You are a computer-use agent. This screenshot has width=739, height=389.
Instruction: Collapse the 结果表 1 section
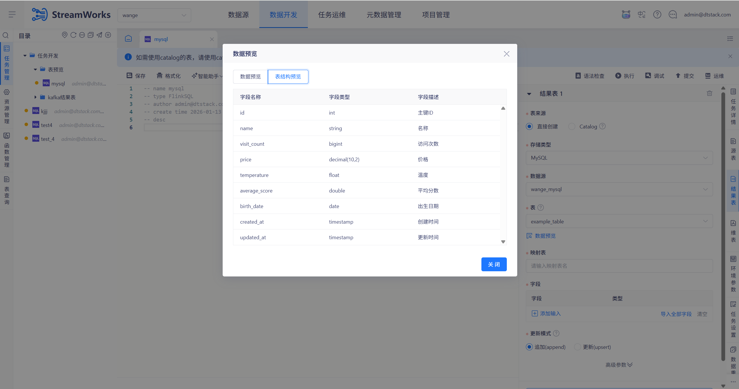point(529,94)
